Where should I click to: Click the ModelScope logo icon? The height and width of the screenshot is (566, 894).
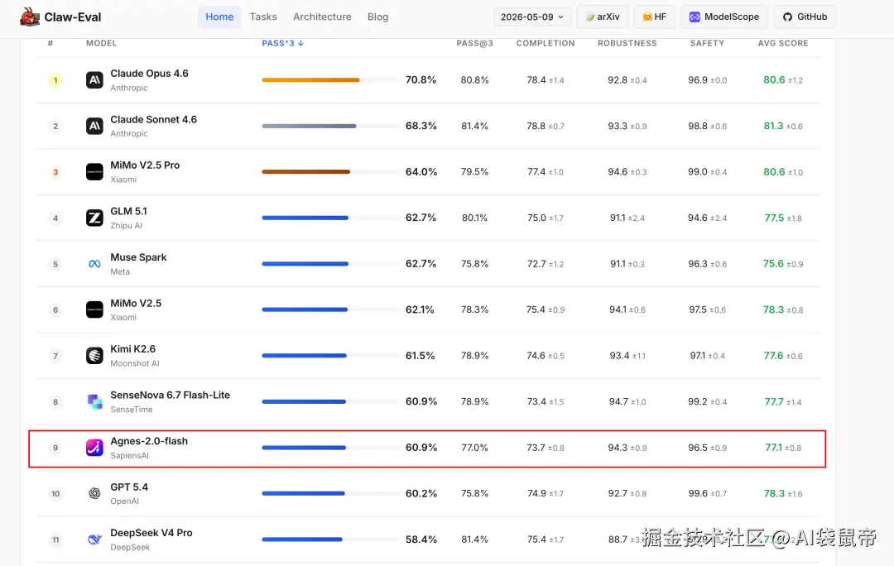695,17
